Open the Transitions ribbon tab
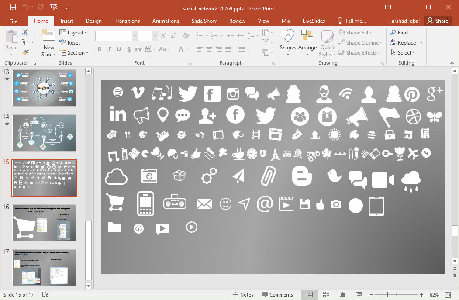Viewport: 459px width, 300px height. click(x=127, y=21)
